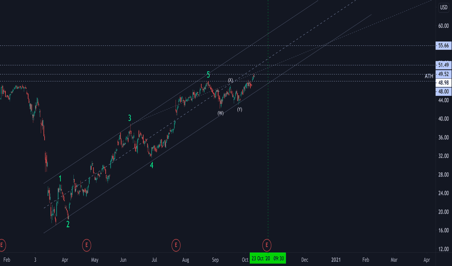Click the Jun label on time axis
452x266 pixels.
pyautogui.click(x=123, y=260)
